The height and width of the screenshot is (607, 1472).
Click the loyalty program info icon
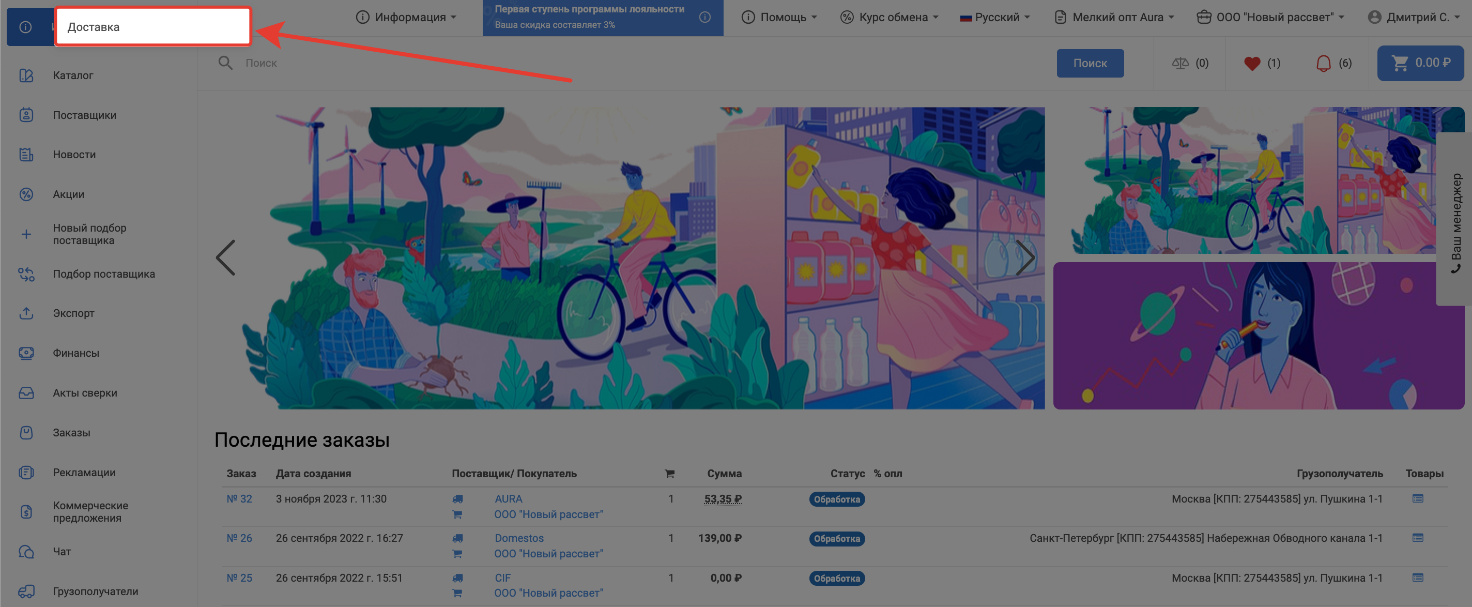click(x=704, y=17)
